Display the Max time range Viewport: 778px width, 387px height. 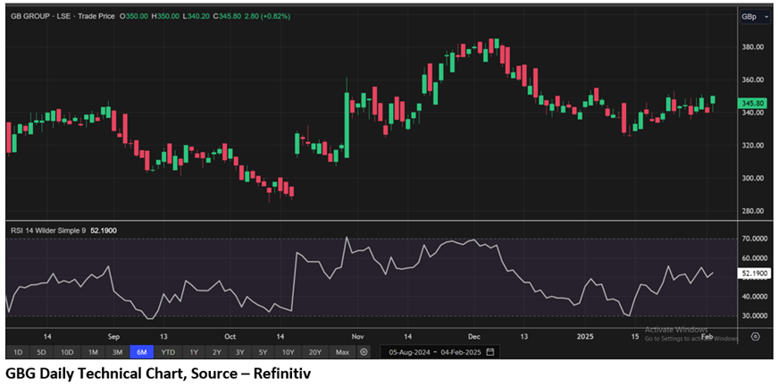342,352
